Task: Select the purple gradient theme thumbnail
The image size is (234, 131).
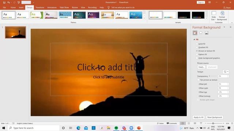Action: click(x=94, y=15)
